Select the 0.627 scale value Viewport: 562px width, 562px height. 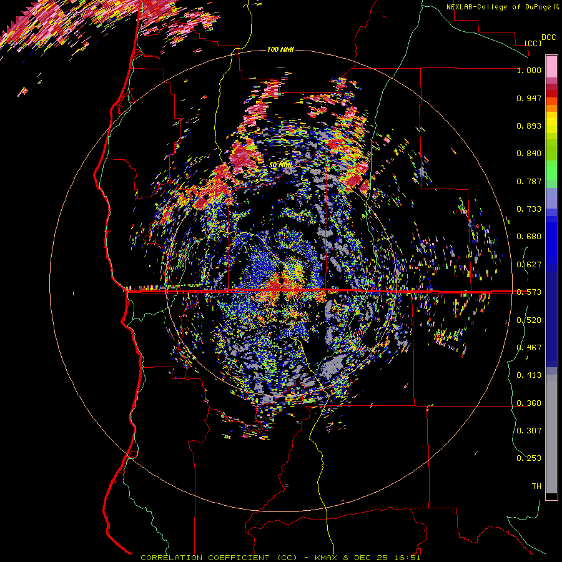tap(529, 265)
